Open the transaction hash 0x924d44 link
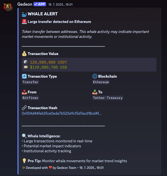This screenshot has width=167, height=176. click(x=61, y=113)
